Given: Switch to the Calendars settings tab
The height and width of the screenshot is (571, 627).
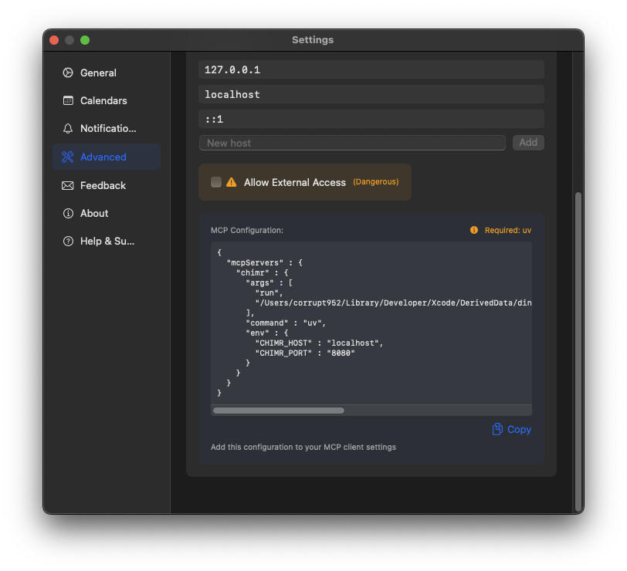Looking at the screenshot, I should coord(103,100).
